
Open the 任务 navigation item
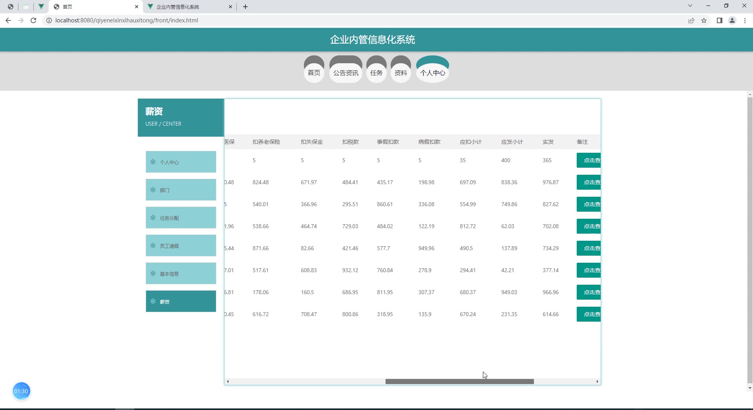[x=376, y=73]
